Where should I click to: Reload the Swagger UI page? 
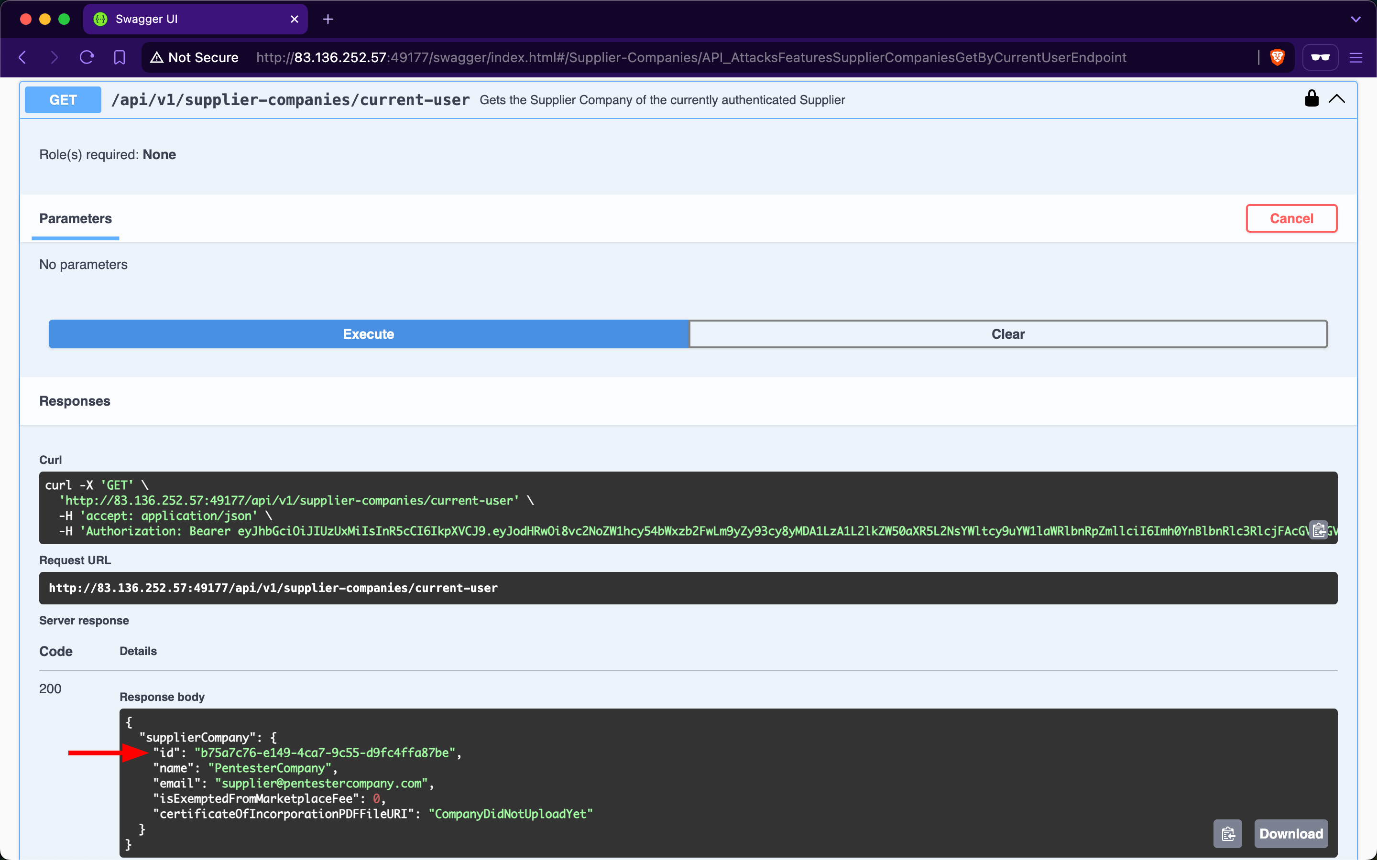click(x=87, y=57)
